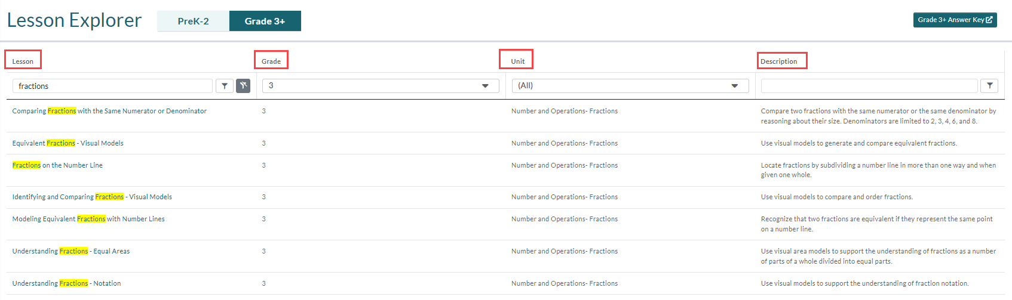The height and width of the screenshot is (300, 1012).
Task: Select Understanding Fractions - Equal Areas lesson
Action: coord(71,251)
